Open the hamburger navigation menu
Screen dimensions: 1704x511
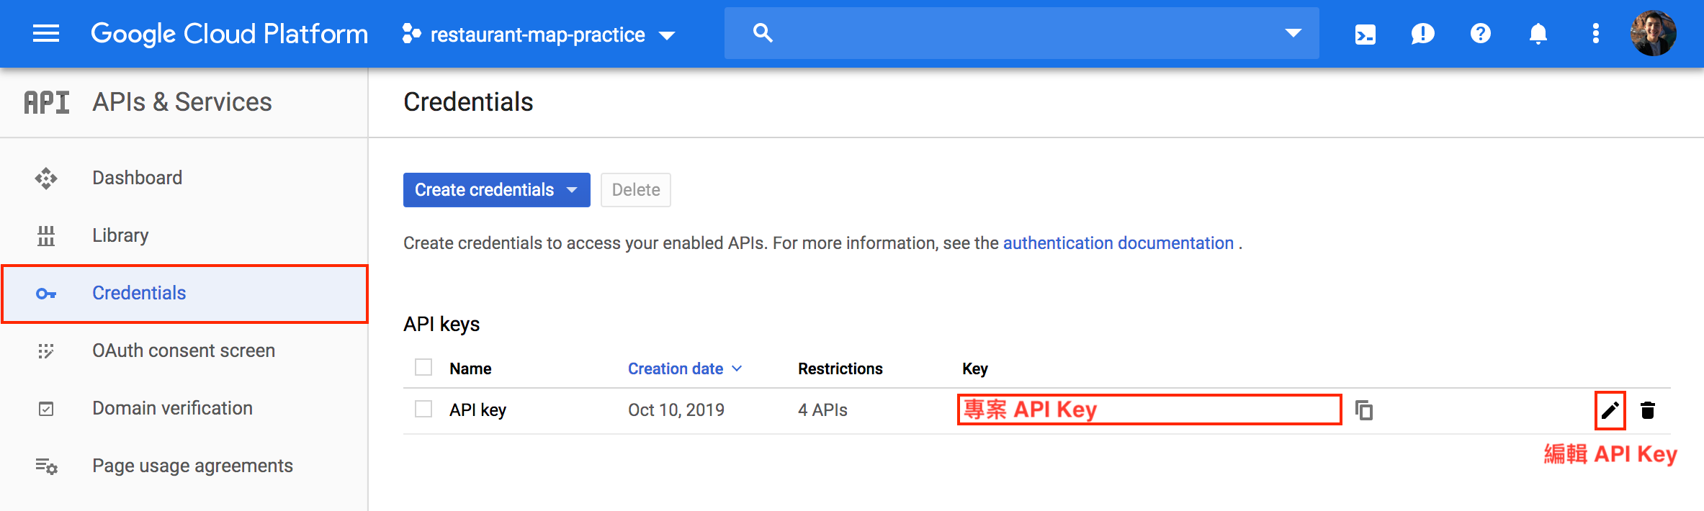click(46, 34)
